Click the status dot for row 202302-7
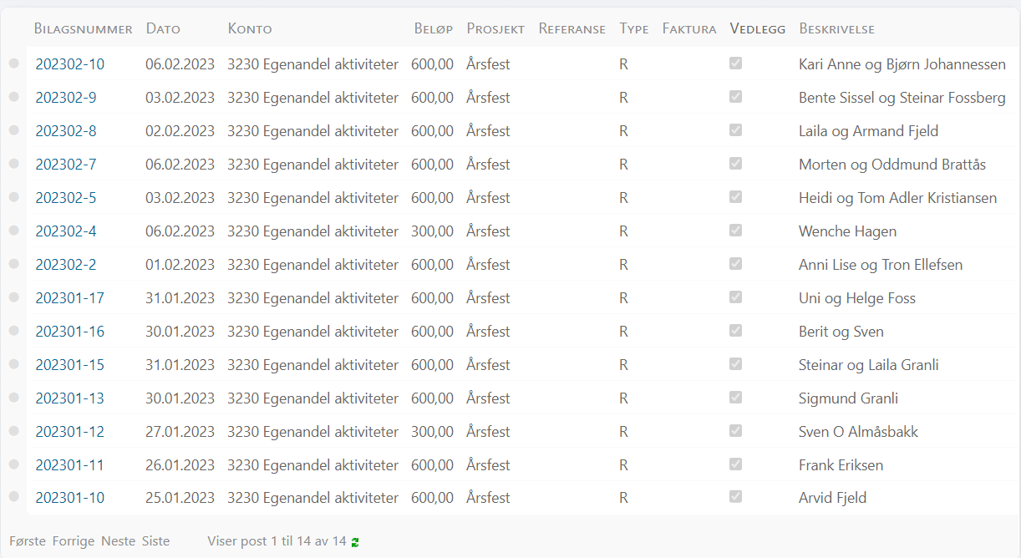 13,164
